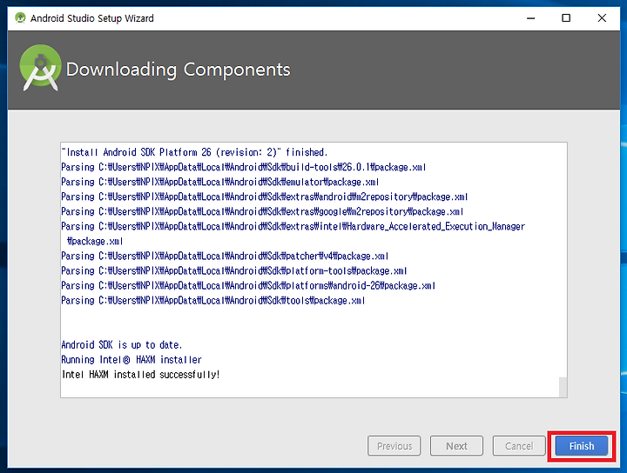Click 'Android SDK is up to date.' line
Image resolution: width=627 pixels, height=473 pixels.
pos(122,344)
